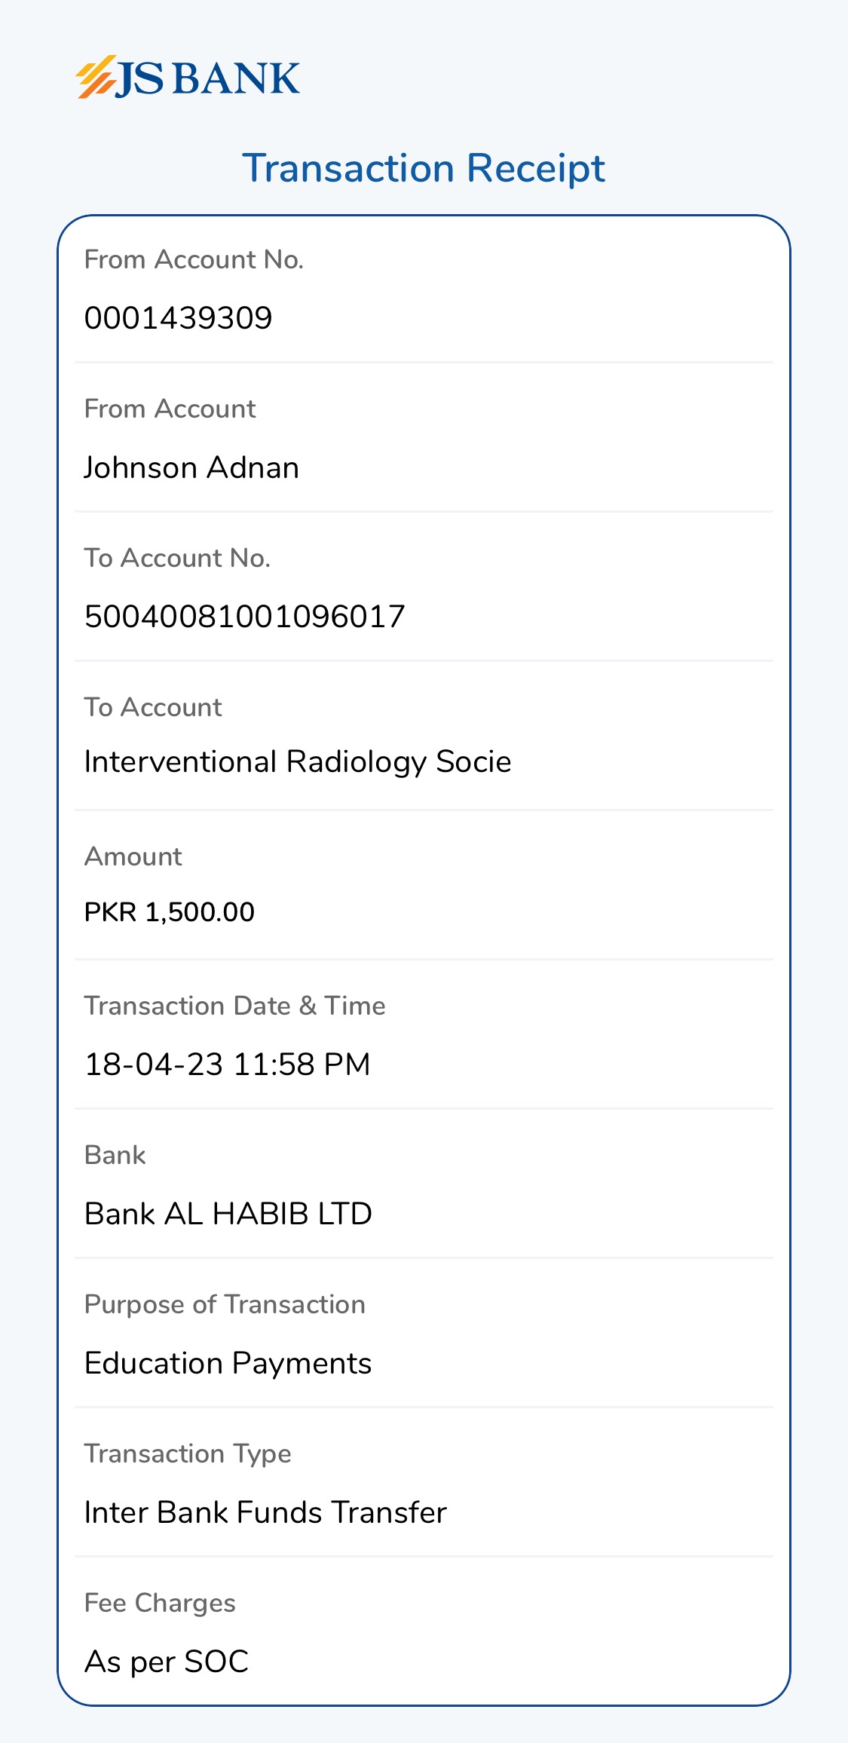Screen dimensions: 848x1743
Task: Select the recipient account number 50040081001096017
Action: tap(245, 617)
